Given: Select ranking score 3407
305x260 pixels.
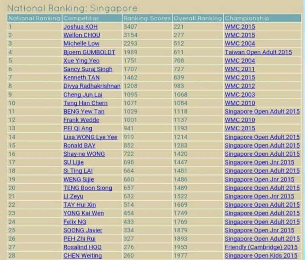Looking at the screenshot, I should [130, 27].
